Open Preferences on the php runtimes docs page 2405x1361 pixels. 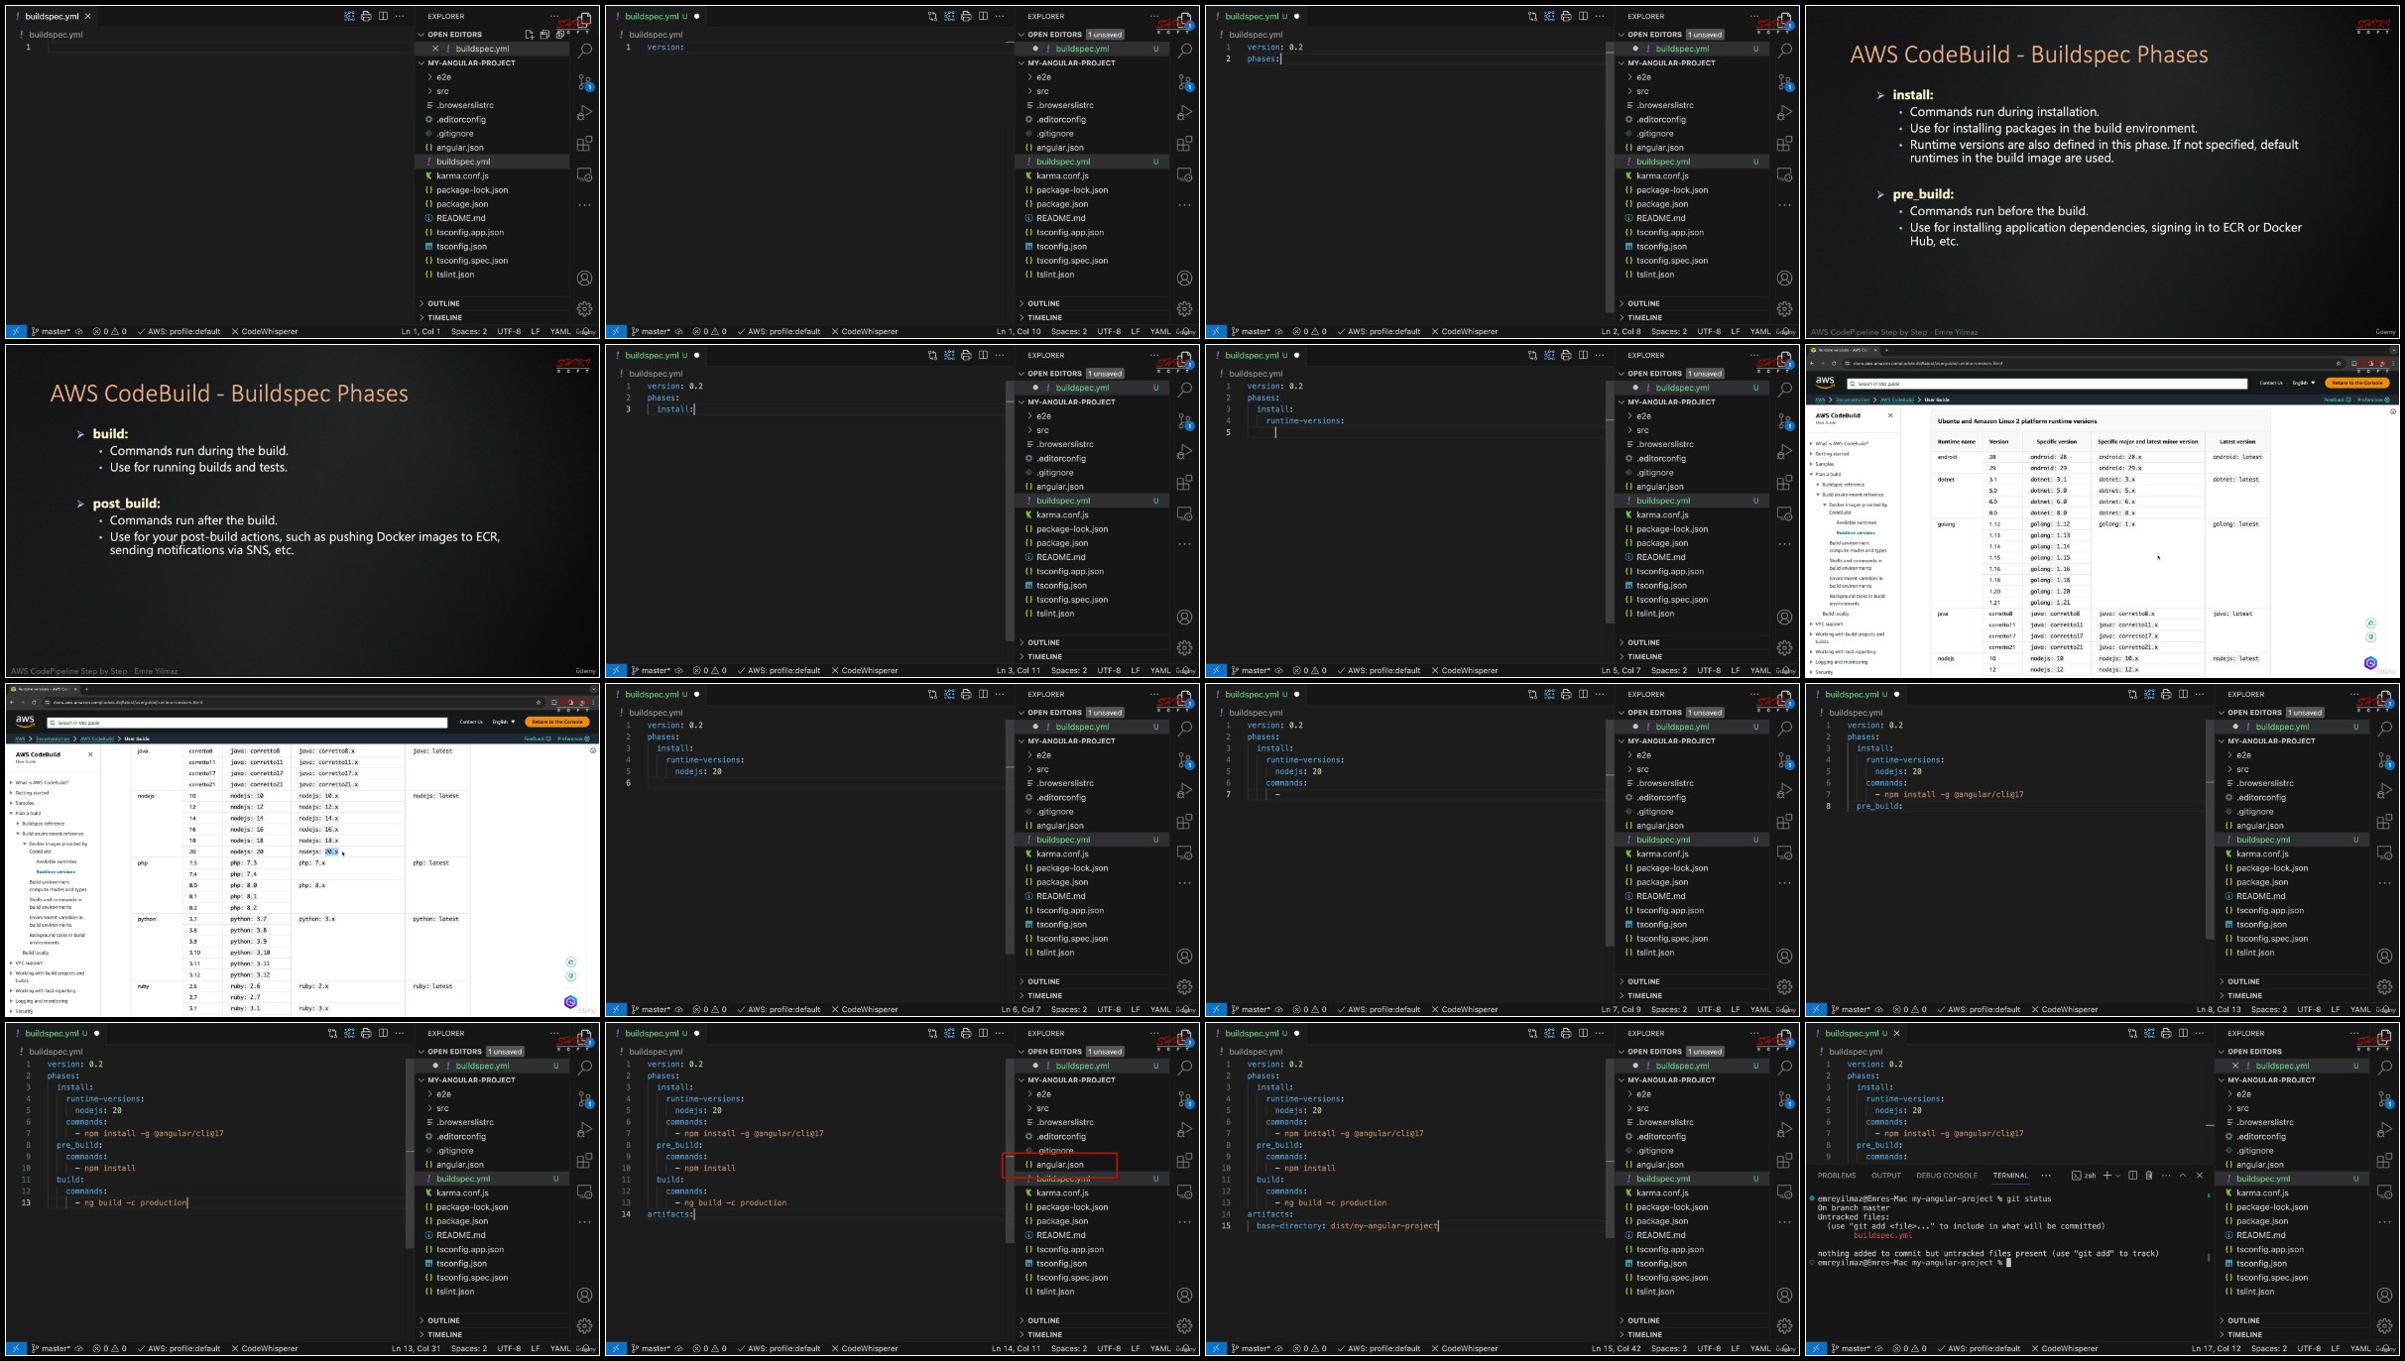pyautogui.click(x=573, y=738)
